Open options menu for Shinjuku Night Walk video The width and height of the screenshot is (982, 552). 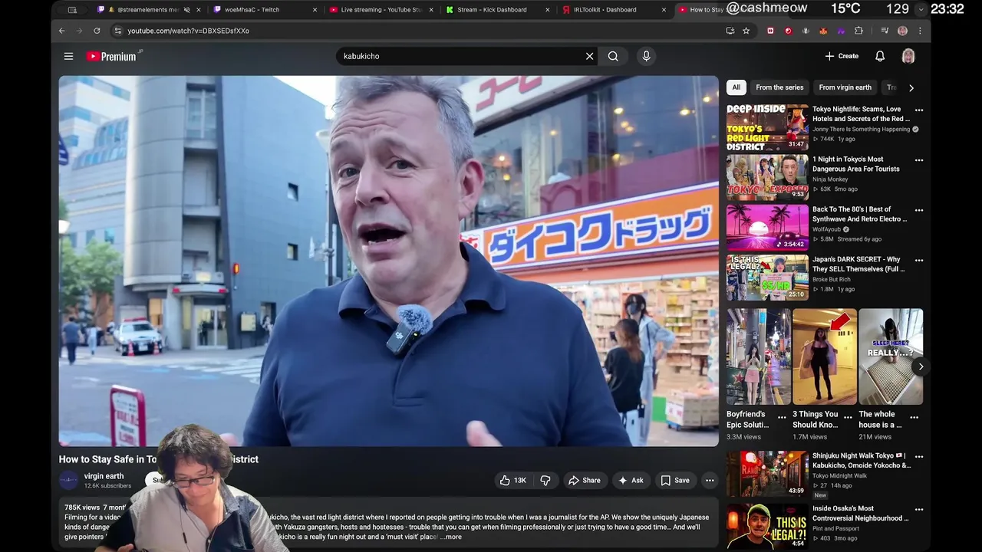[x=919, y=456]
